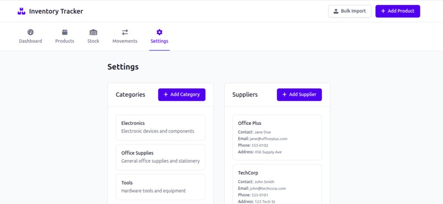443x204 pixels.
Task: Click the email jane@officeplus.com
Action: (269, 139)
